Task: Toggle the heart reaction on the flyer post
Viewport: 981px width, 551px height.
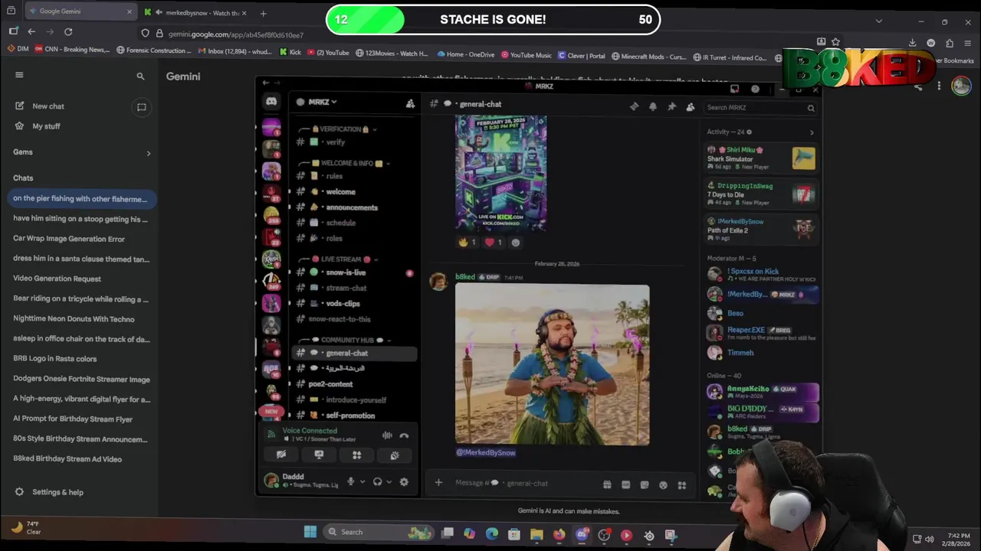Action: [494, 243]
